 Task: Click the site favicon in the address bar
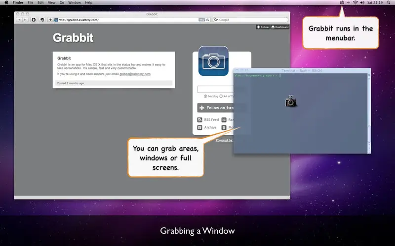pos(56,20)
